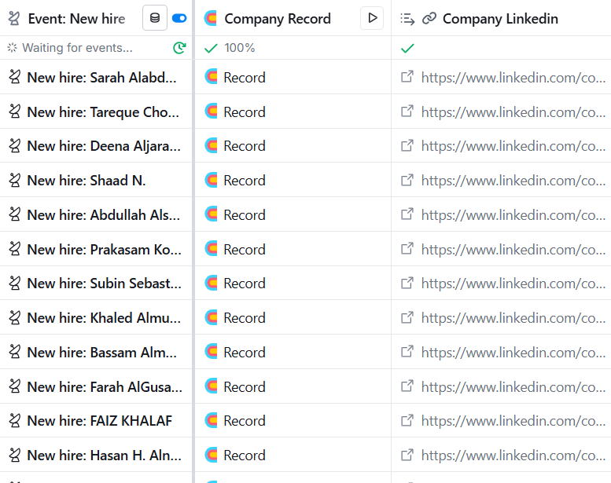Viewport: 611px width, 483px height.
Task: Click external link icon in Hasan H. Aln... row
Action: [x=407, y=454]
